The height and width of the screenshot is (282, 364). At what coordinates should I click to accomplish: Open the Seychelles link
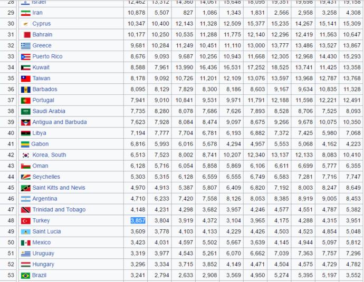point(46,177)
